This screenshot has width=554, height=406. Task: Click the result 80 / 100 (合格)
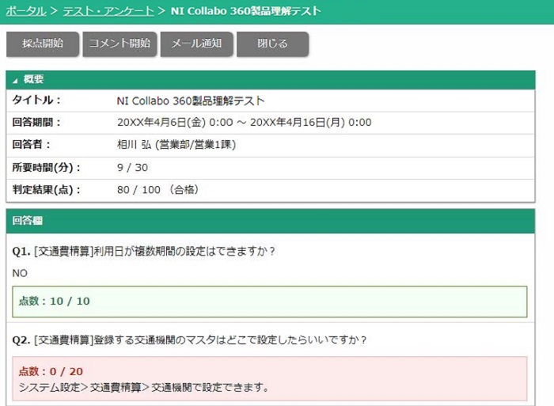[157, 190]
